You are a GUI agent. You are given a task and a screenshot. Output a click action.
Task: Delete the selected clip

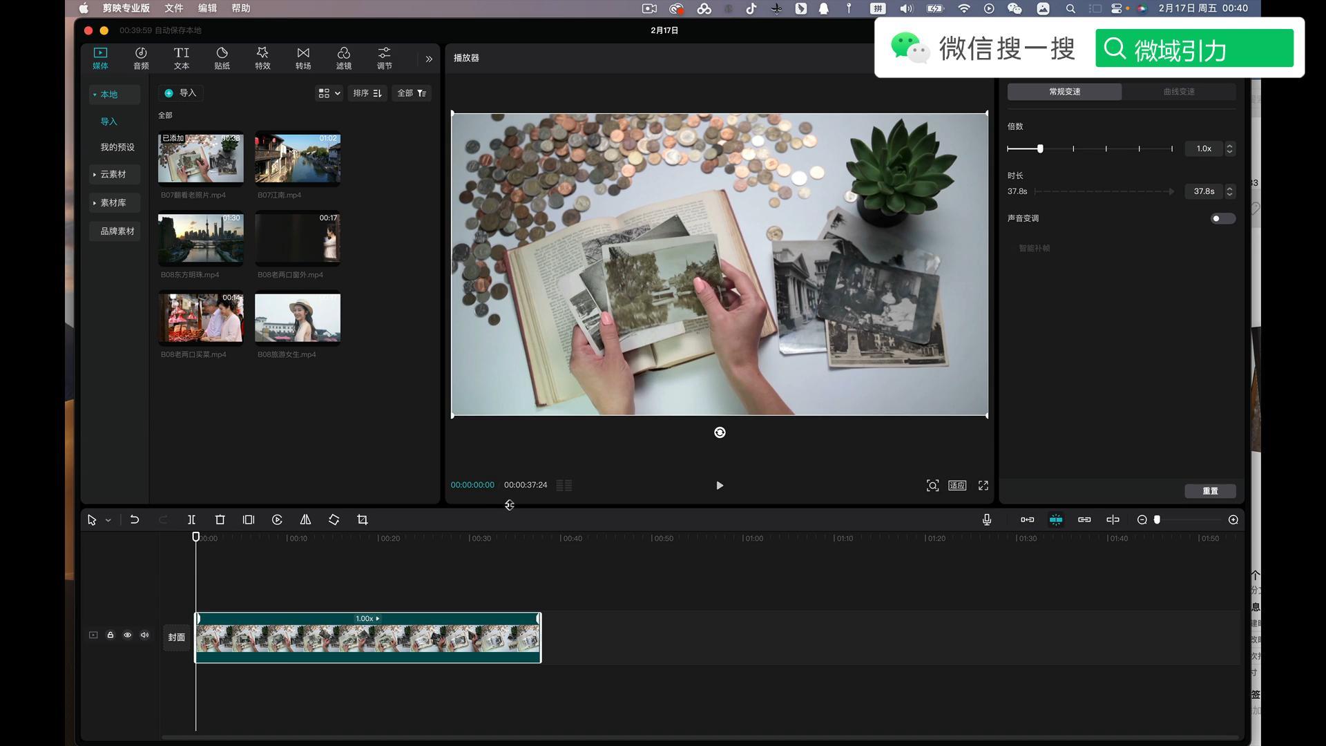[x=220, y=520]
